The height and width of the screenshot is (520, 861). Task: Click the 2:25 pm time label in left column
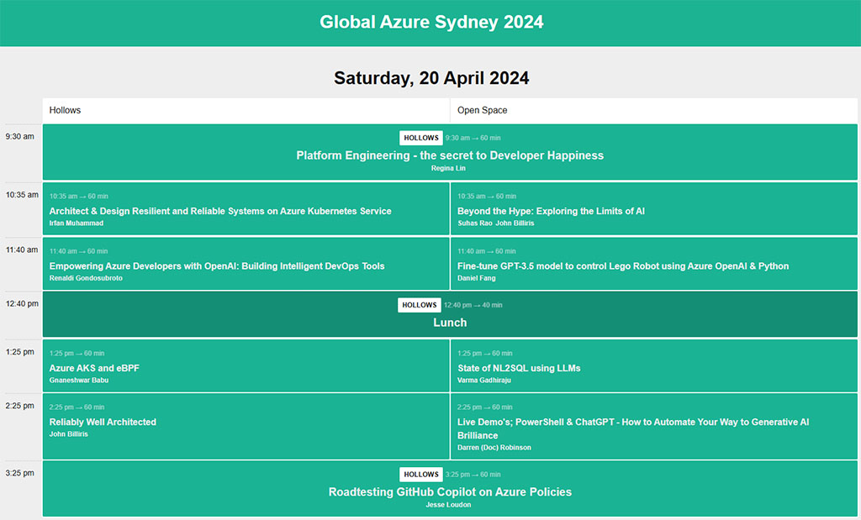click(20, 406)
